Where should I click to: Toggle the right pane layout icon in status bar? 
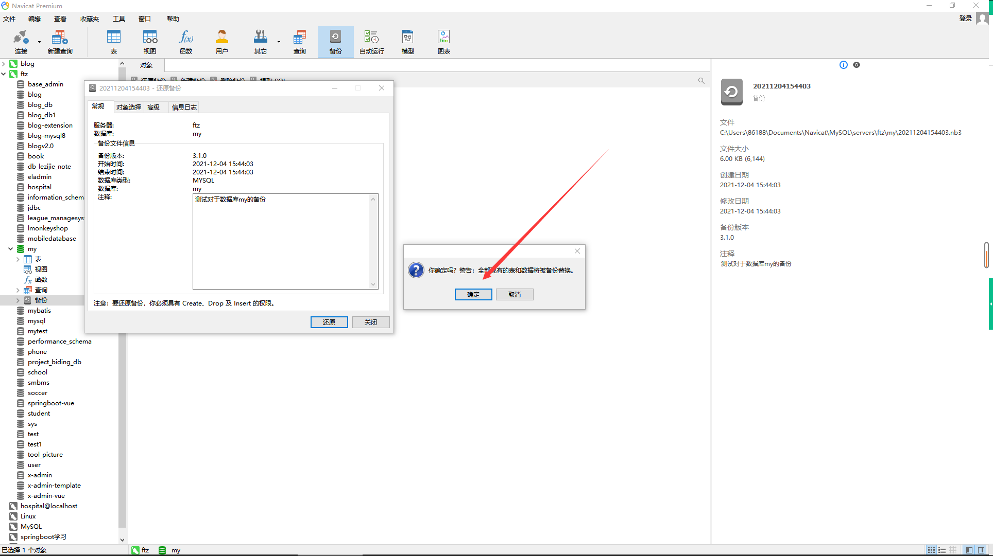click(x=982, y=550)
